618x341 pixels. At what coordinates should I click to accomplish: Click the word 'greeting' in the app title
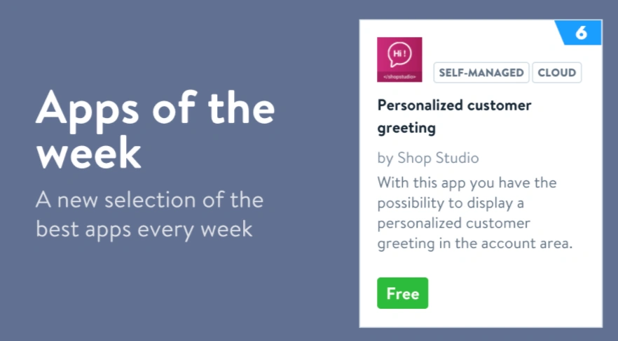coord(406,129)
